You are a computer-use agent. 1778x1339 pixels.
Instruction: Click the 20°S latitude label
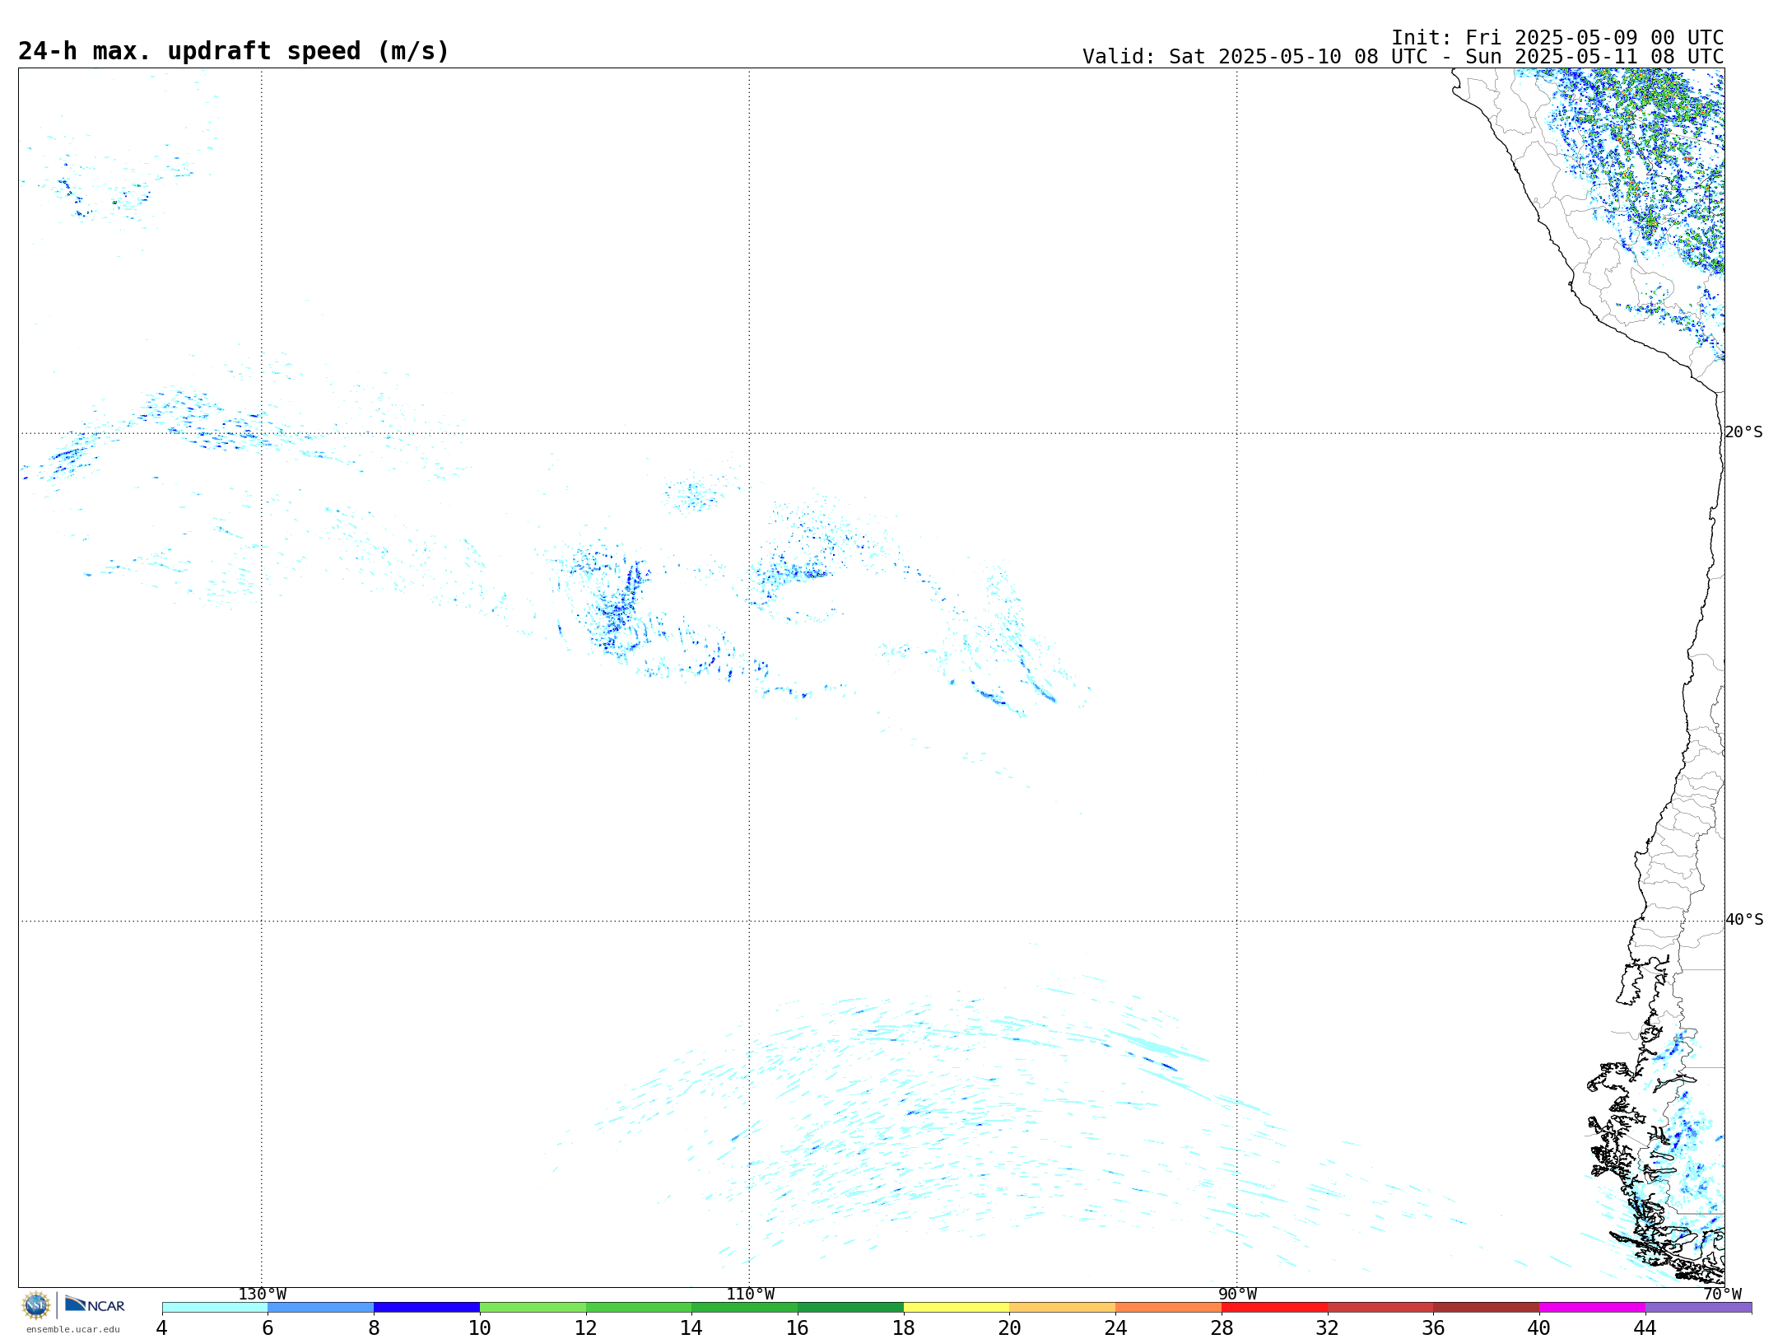(1743, 432)
